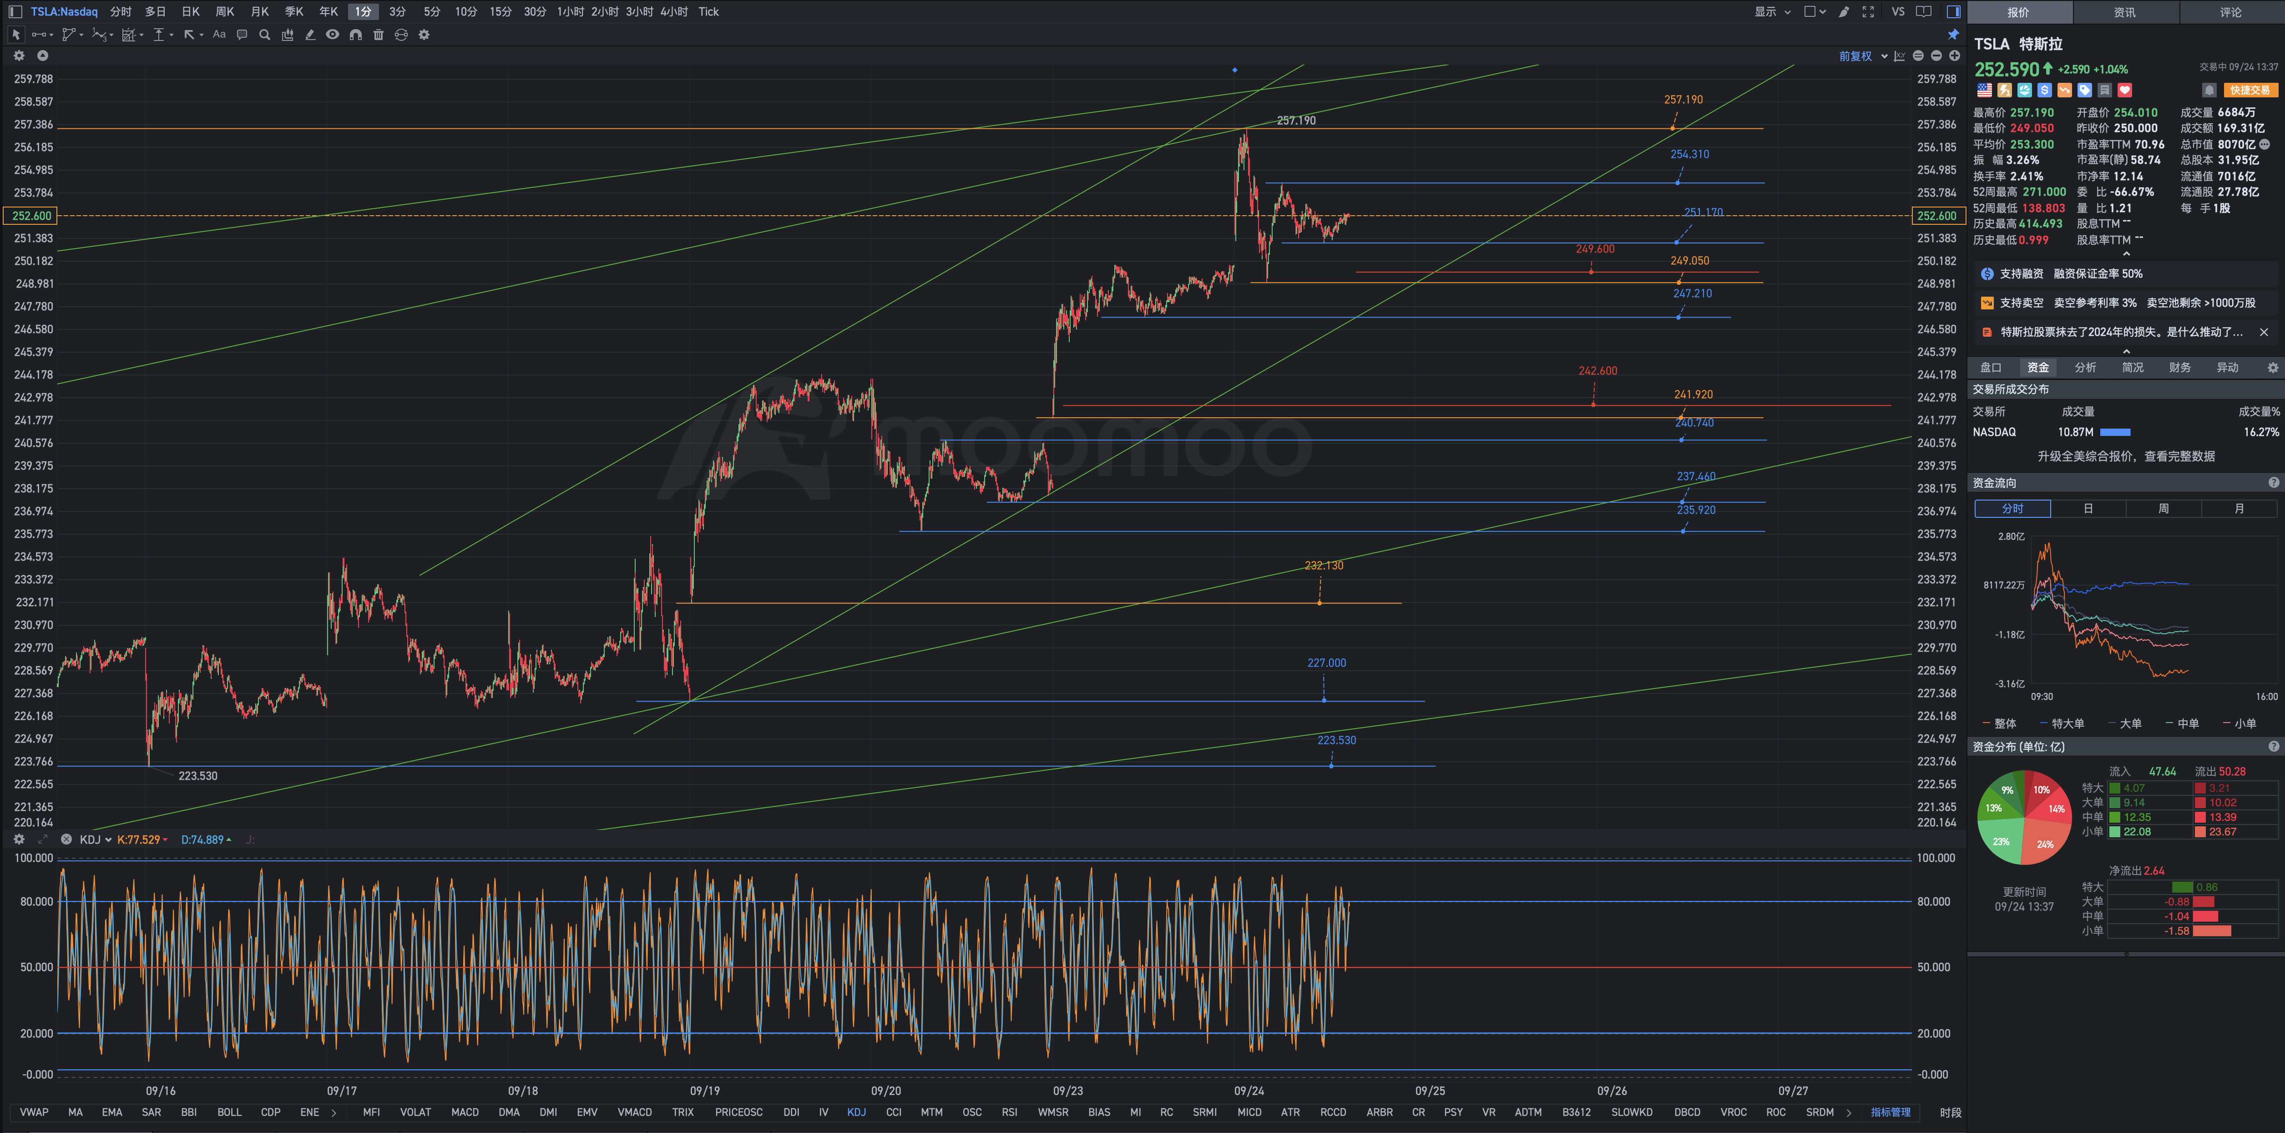The image size is (2285, 1133).
Task: Click the 快捷交易 quick trade button
Action: (2250, 91)
